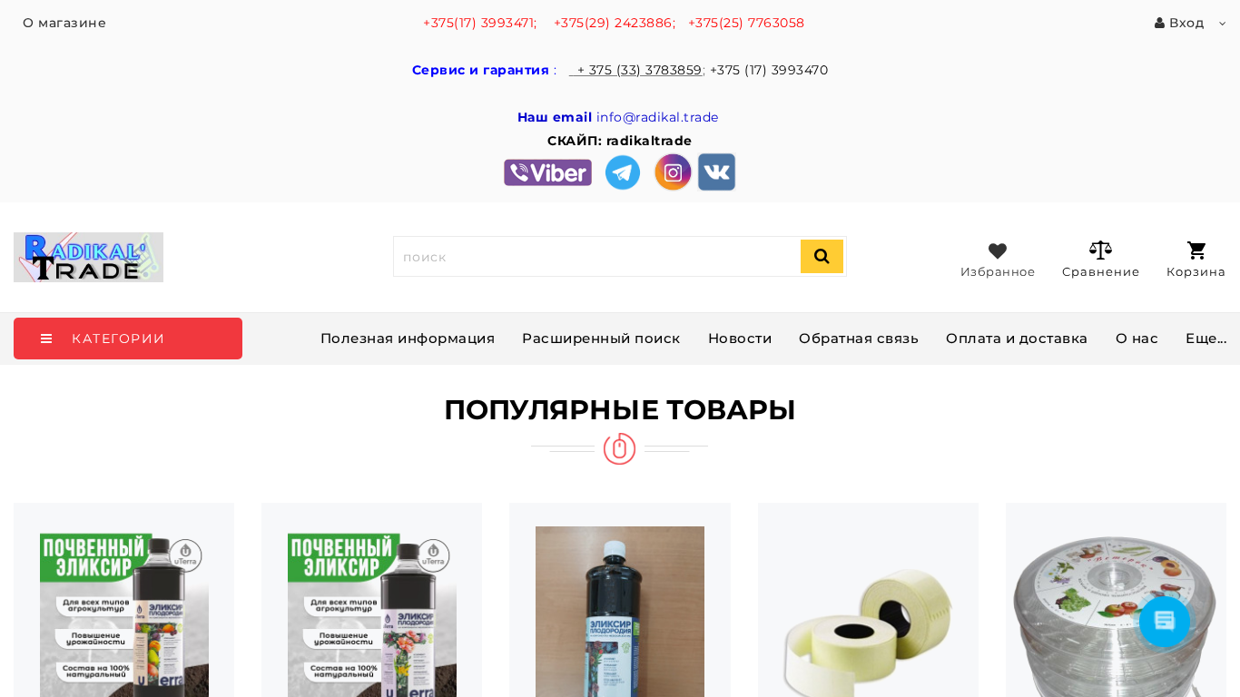Viewport: 1240px width, 697px height.
Task: Expand the Вход login dropdown
Action: (x=1190, y=23)
